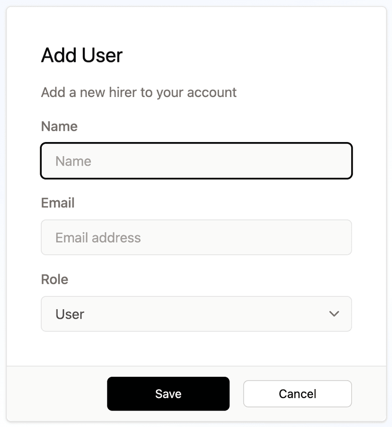Viewport: 392px width, 427px height.
Task: Click the Email address input
Action: 196,237
